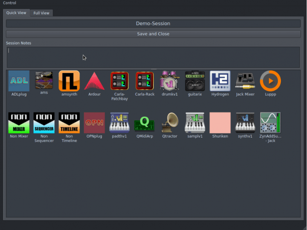The width and height of the screenshot is (307, 230).
Task: Click the Demo-Session name button
Action: pyautogui.click(x=153, y=23)
